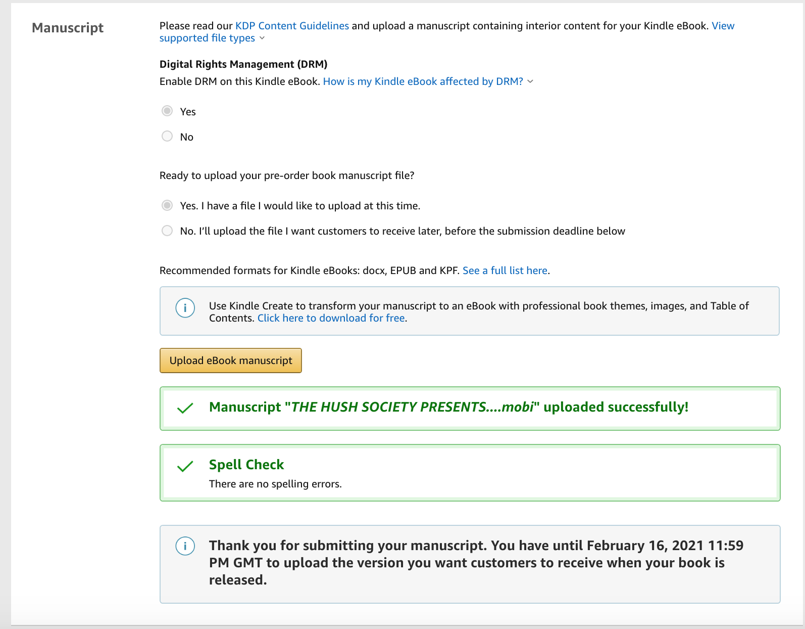Click green checkmark next to manuscript uploaded message
This screenshot has height=629, width=805.
pyautogui.click(x=185, y=408)
